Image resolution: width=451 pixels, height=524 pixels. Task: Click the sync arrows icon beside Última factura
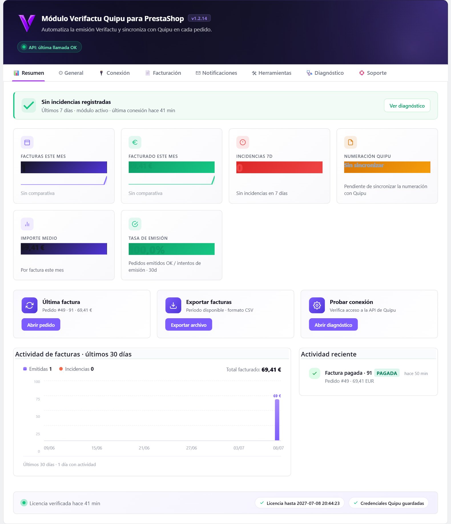click(30, 305)
